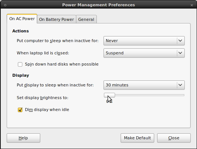Open computer sleep inactivity dropdown showing Never
Image resolution: width=197 pixels, height=149 pixels.
[144, 41]
